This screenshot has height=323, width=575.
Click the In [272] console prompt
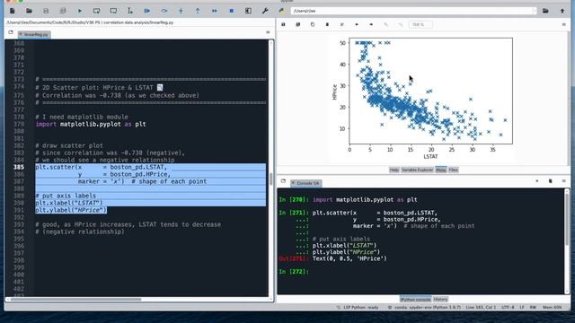tap(294, 272)
